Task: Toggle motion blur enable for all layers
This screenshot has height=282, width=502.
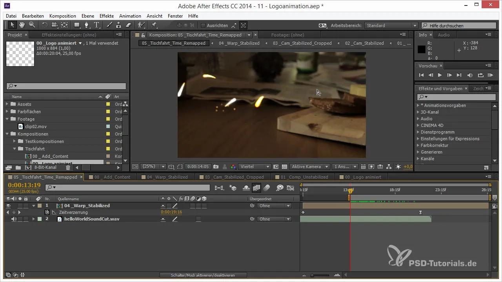Action: (x=266, y=188)
